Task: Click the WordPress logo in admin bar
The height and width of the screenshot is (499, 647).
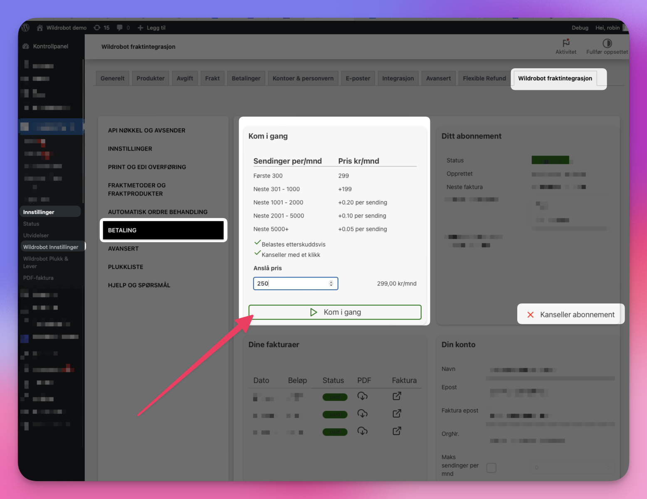Action: click(x=26, y=27)
